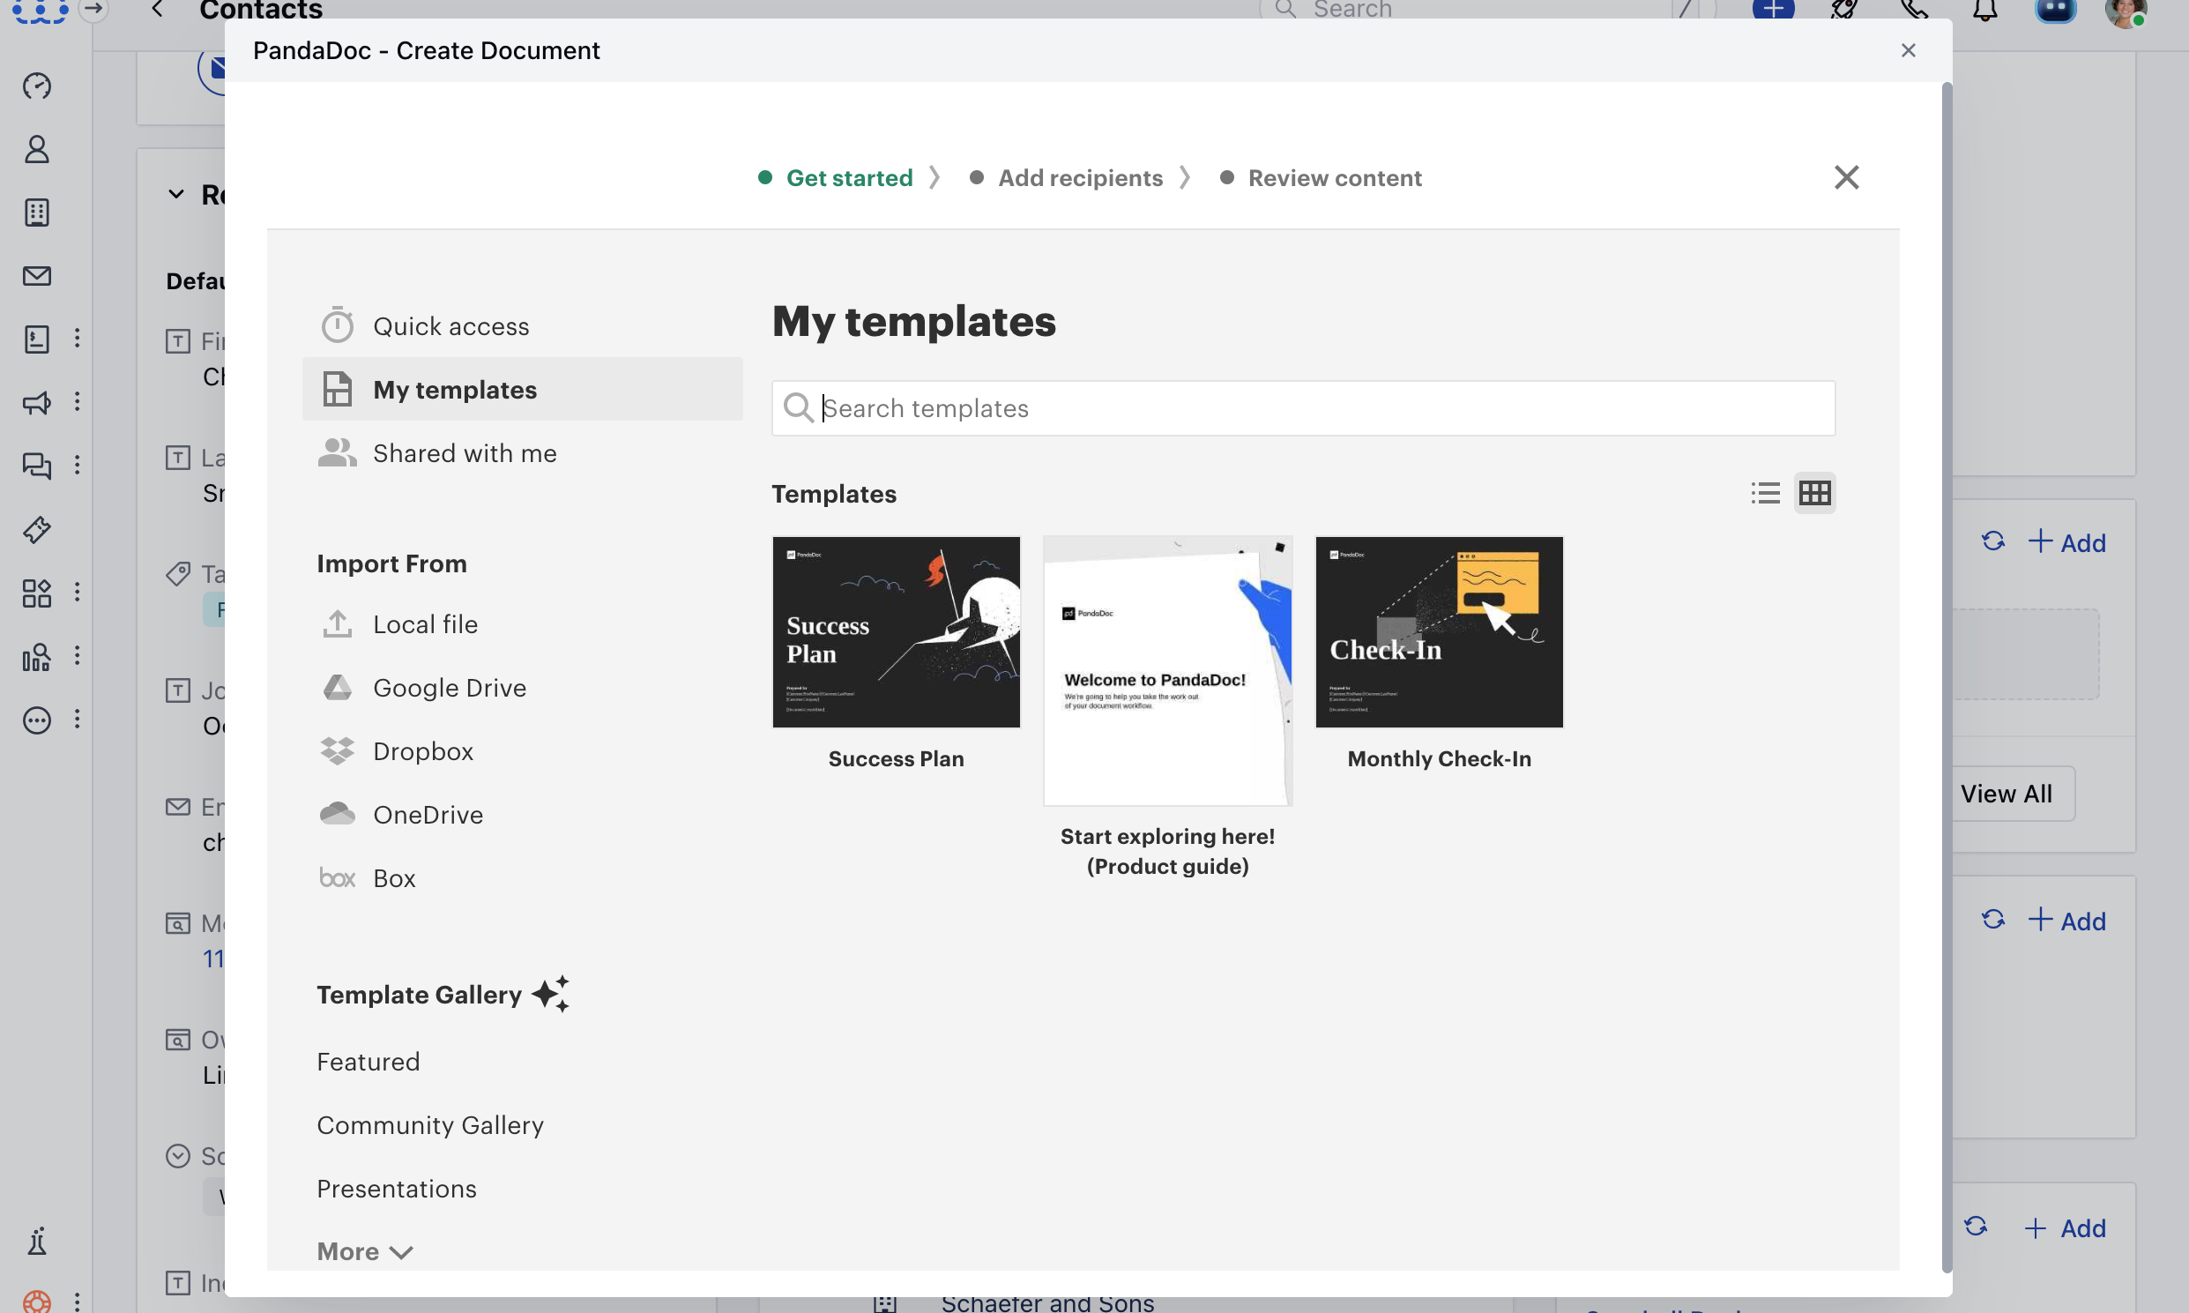Select Start exploring here Product guide thumbnail

tap(1167, 671)
